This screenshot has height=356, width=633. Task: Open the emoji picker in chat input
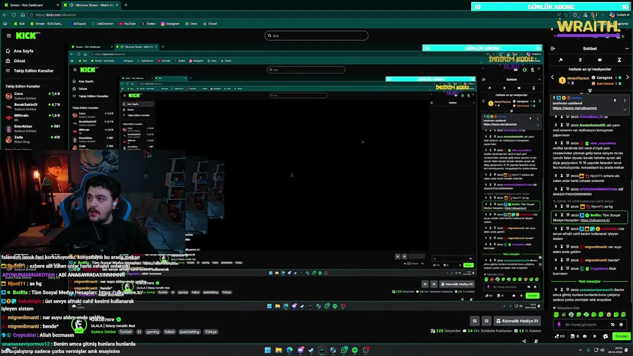point(621,324)
